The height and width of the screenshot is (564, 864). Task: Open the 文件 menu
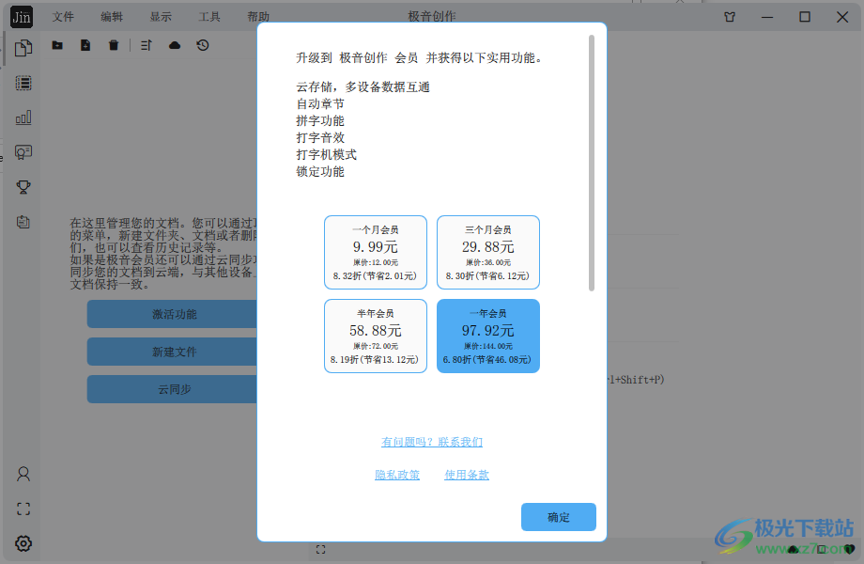63,17
